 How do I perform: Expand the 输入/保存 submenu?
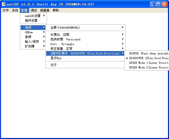pos(33,41)
